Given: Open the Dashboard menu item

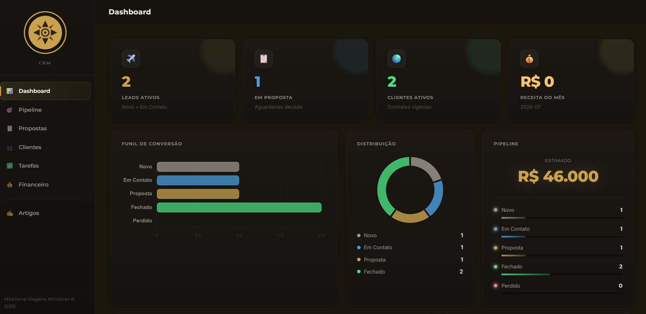Looking at the screenshot, I should pos(45,91).
